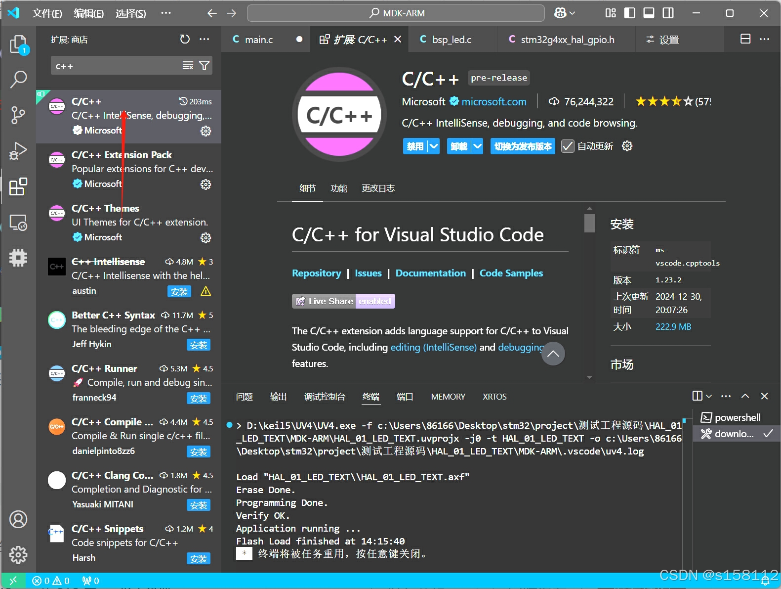Open the microsoft.com publisher link
Screen dimensions: 781x589
point(493,101)
